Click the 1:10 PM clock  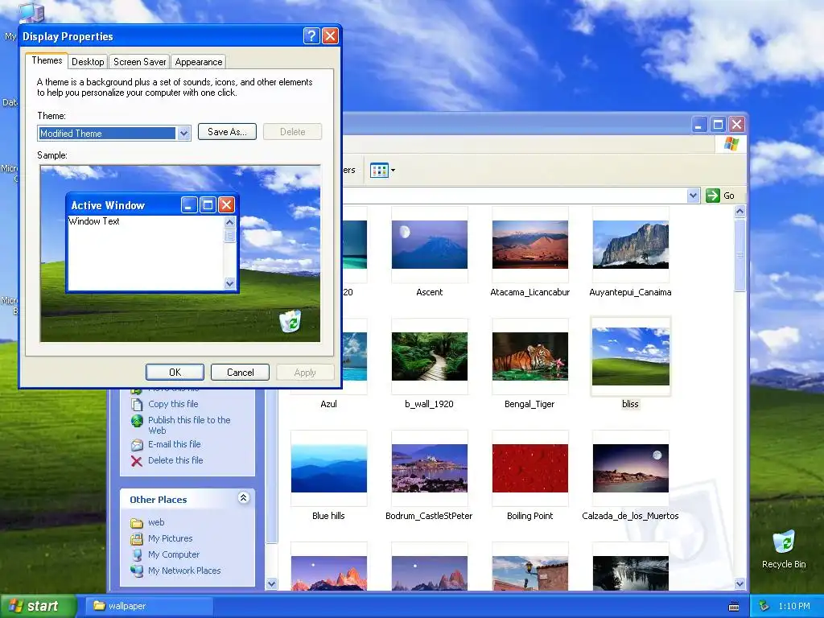(x=794, y=606)
